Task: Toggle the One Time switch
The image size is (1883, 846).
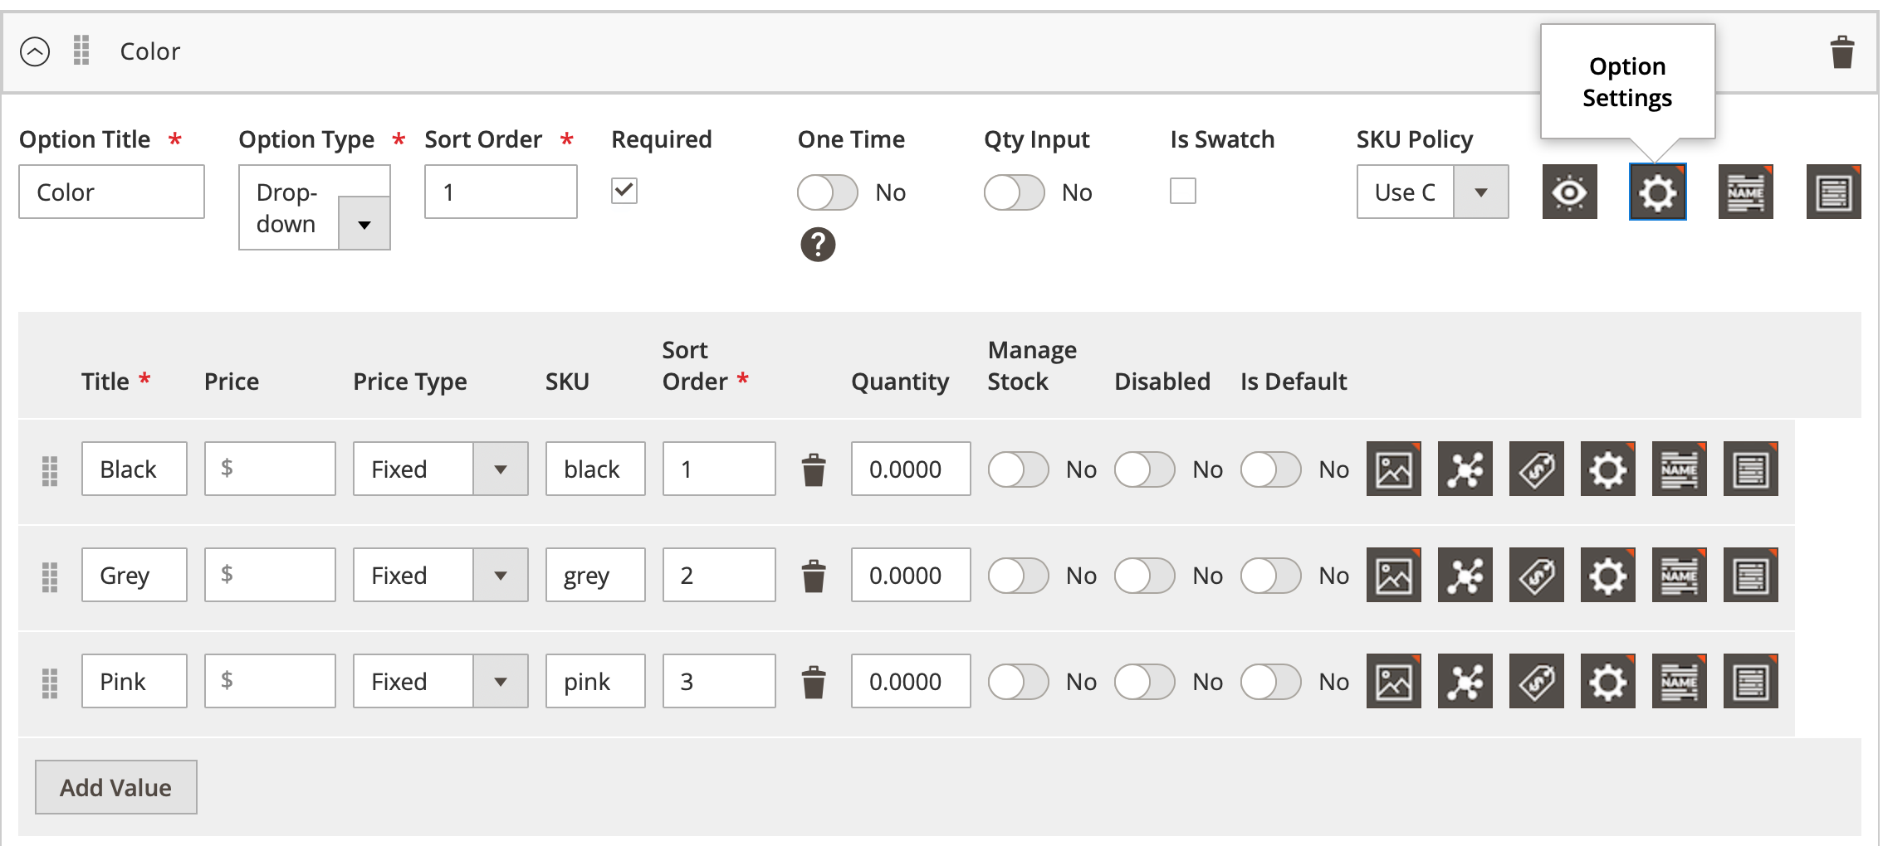Action: pos(827,192)
